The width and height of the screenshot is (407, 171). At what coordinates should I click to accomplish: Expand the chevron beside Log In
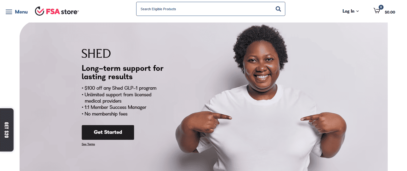point(358,11)
